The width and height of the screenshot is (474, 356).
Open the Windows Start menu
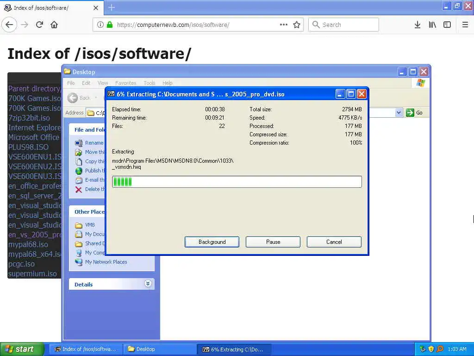pos(22,350)
